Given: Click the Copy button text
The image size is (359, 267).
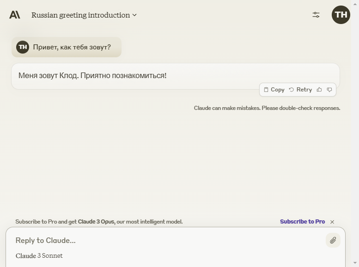Looking at the screenshot, I should (x=278, y=90).
